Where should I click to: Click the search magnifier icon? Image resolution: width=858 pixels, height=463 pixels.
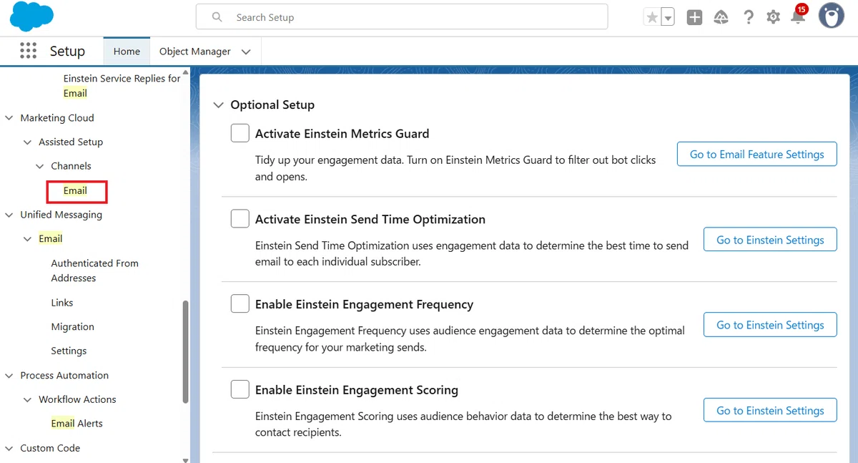217,17
